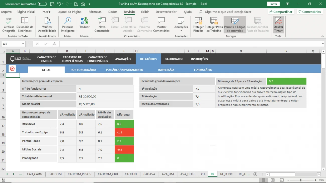Open the undo history dropdown arrow
The height and width of the screenshot is (183, 326).
pos(62,4)
